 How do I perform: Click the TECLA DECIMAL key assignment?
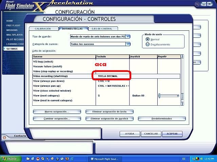pos(108,76)
